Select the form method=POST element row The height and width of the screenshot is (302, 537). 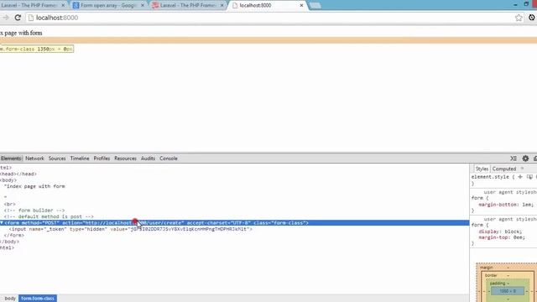(235, 222)
